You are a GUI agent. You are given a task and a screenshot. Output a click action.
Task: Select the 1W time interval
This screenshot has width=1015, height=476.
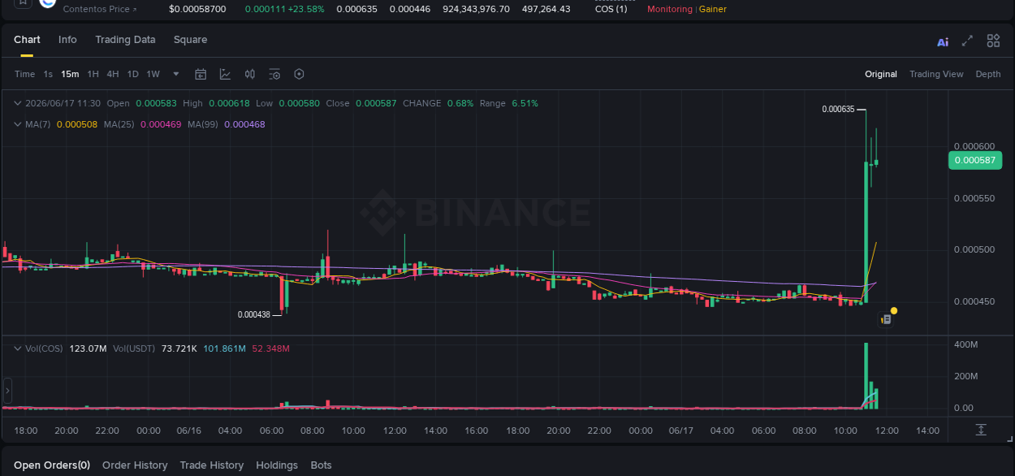coord(153,74)
